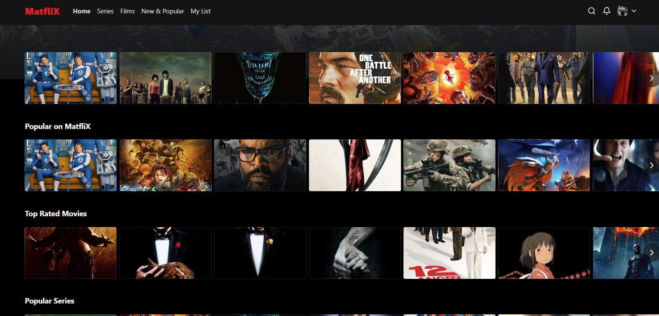
Task: Open My List menu item
Action: click(201, 11)
